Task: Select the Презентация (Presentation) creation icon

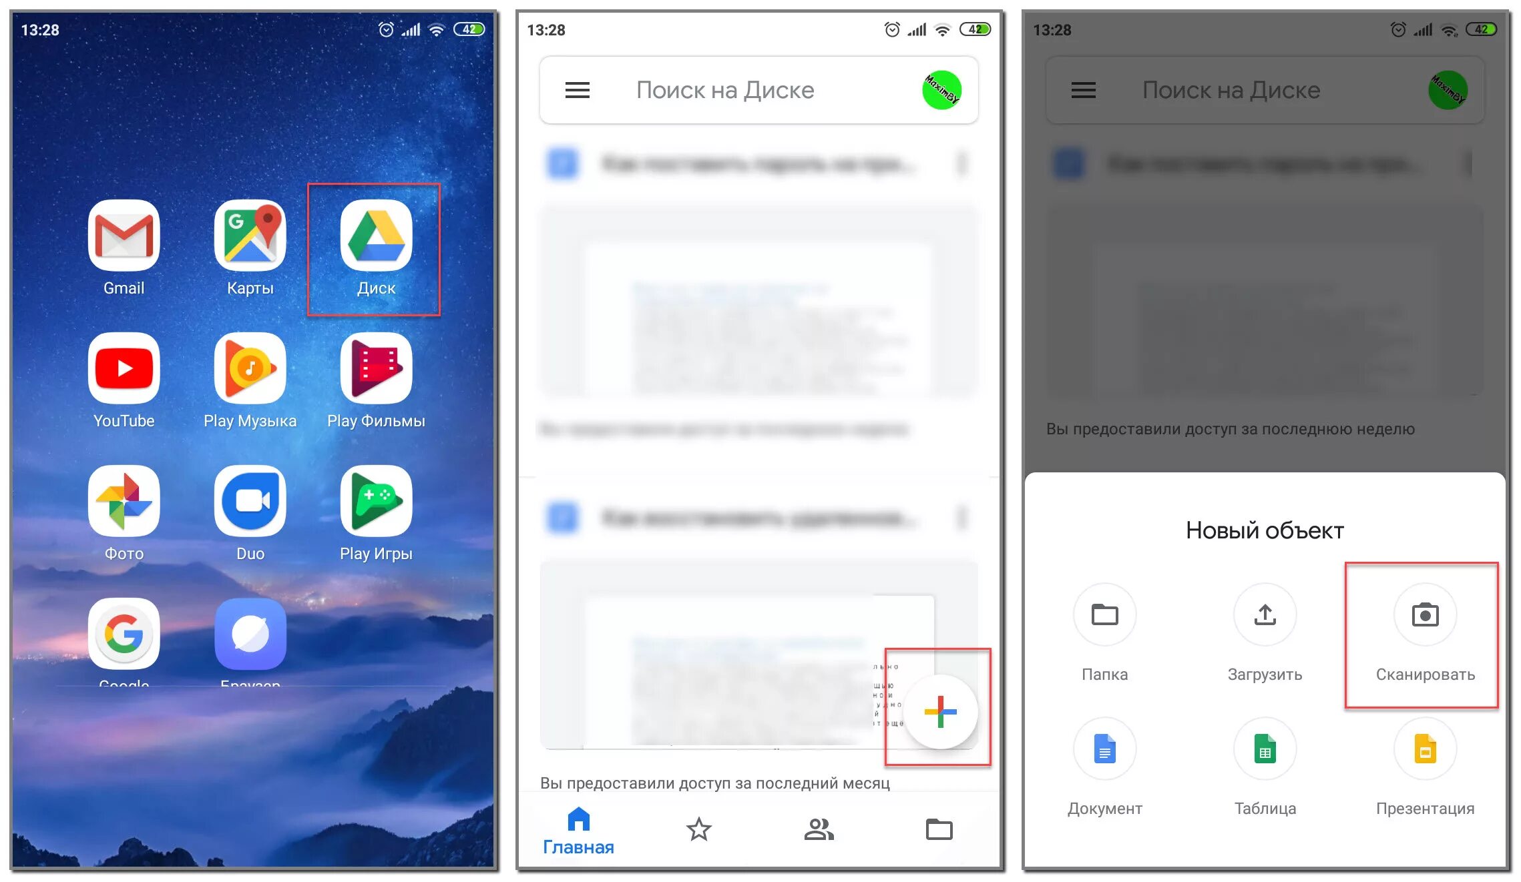Action: pyautogui.click(x=1424, y=756)
